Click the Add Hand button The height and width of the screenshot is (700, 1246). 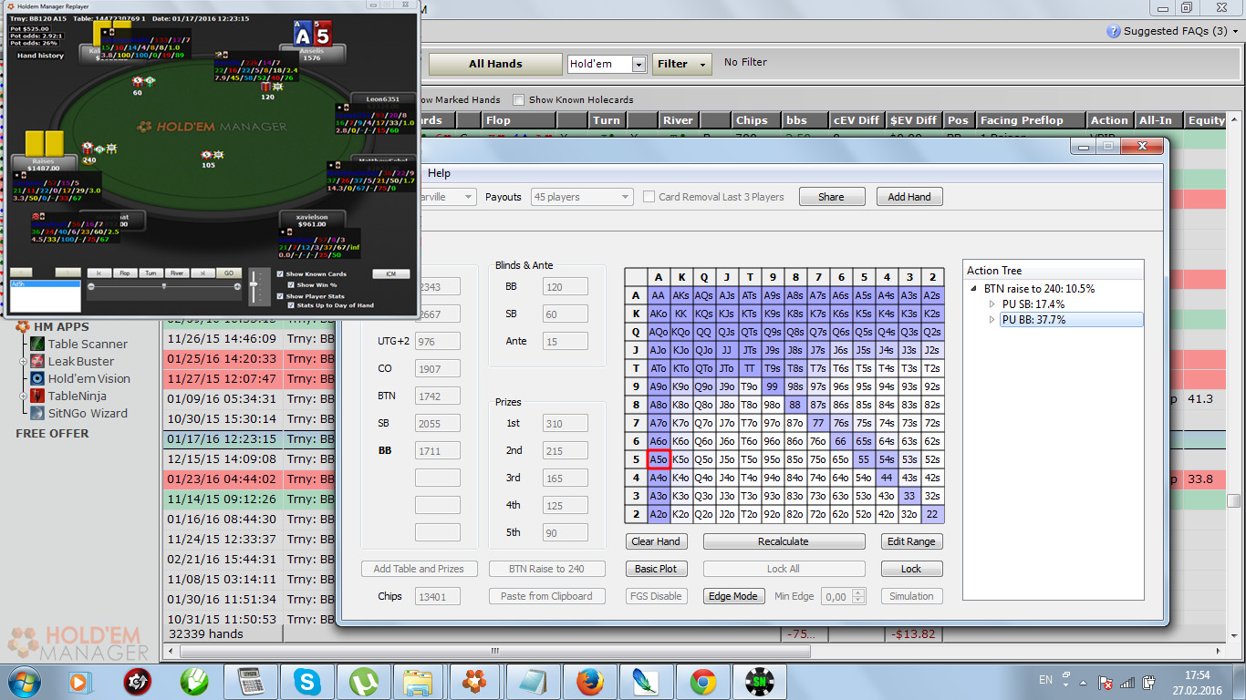tap(909, 197)
